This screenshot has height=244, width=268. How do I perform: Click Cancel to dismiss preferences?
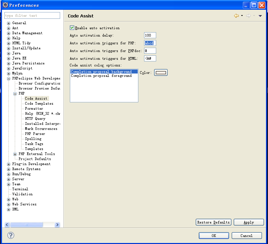(247, 236)
